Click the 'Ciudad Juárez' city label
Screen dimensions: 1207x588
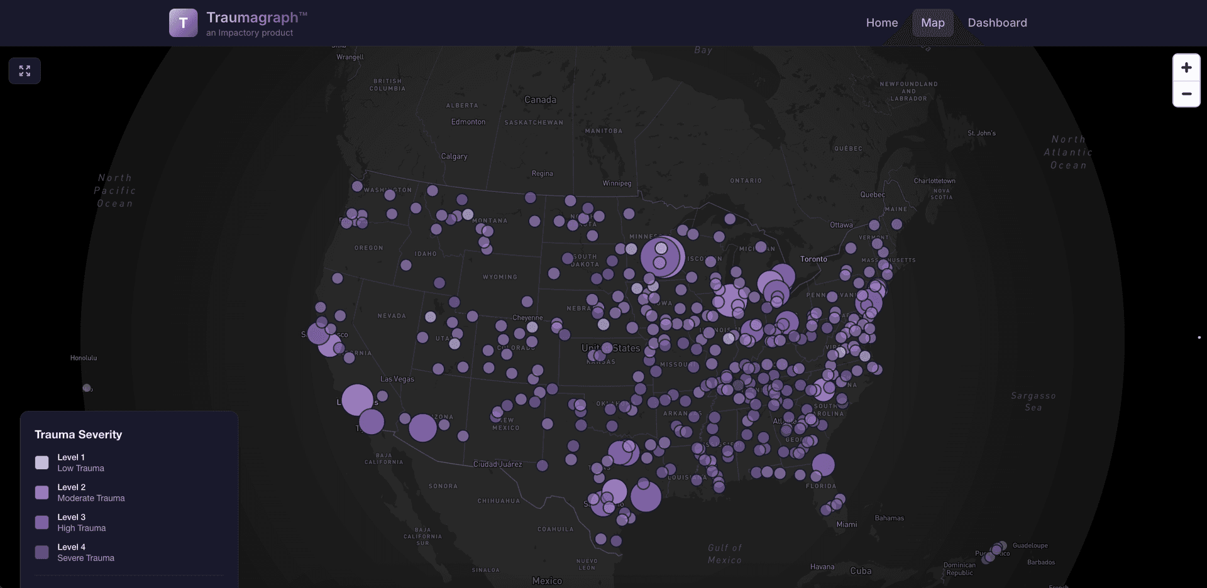(497, 464)
